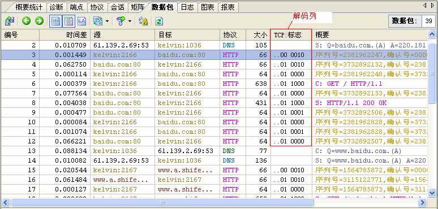This screenshot has height=209, width=438.
Task: Click the size cell '105' in row 2
Action: (x=261, y=45)
